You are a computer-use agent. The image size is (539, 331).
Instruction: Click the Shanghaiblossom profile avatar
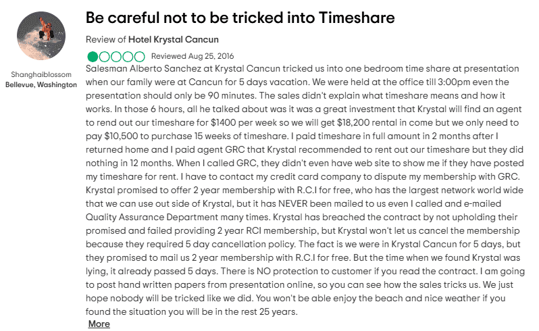tap(41, 36)
